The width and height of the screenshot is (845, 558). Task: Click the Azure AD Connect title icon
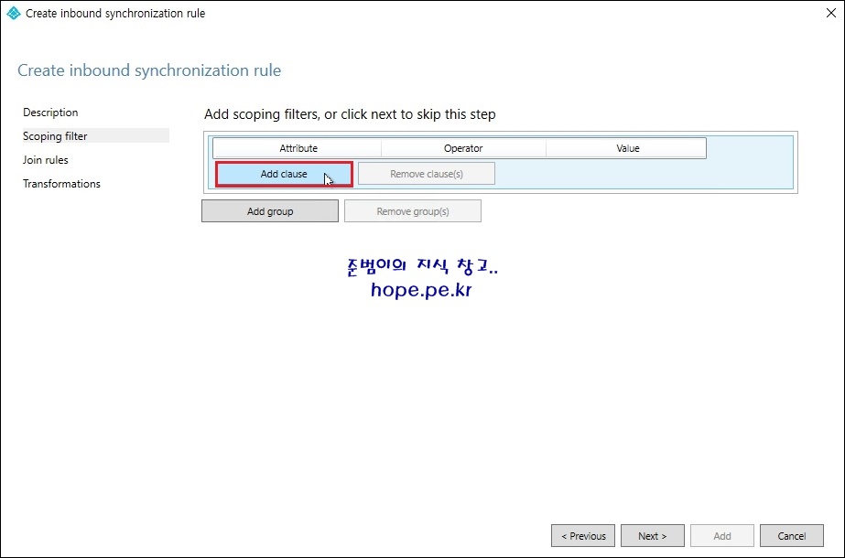click(x=14, y=14)
